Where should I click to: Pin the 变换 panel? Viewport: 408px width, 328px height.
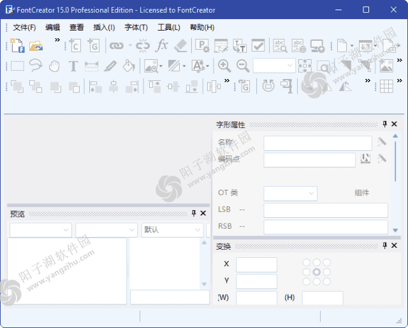point(385,245)
